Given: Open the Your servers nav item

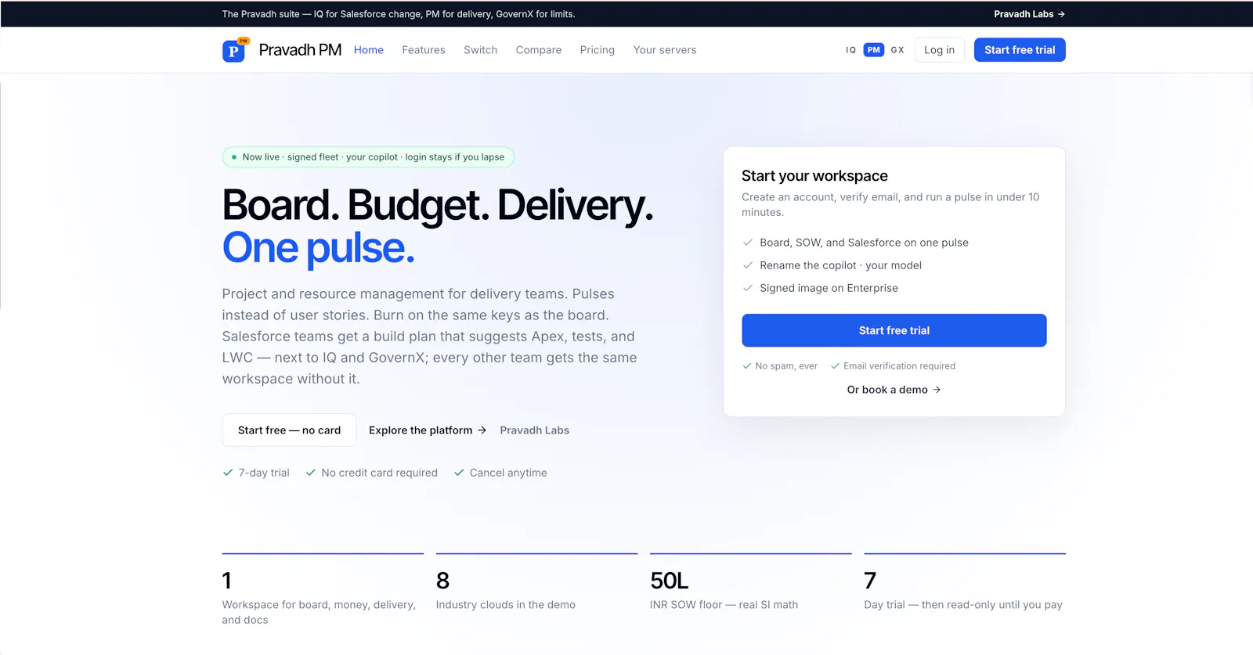Looking at the screenshot, I should pos(665,50).
